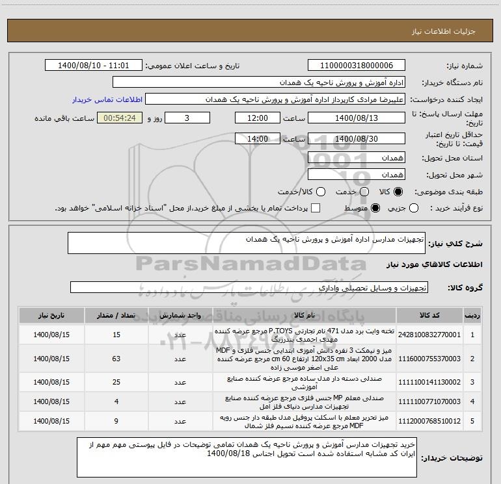501x484 pixels.
Task: Click the price validity date 1400/08/30
Action: click(357, 138)
